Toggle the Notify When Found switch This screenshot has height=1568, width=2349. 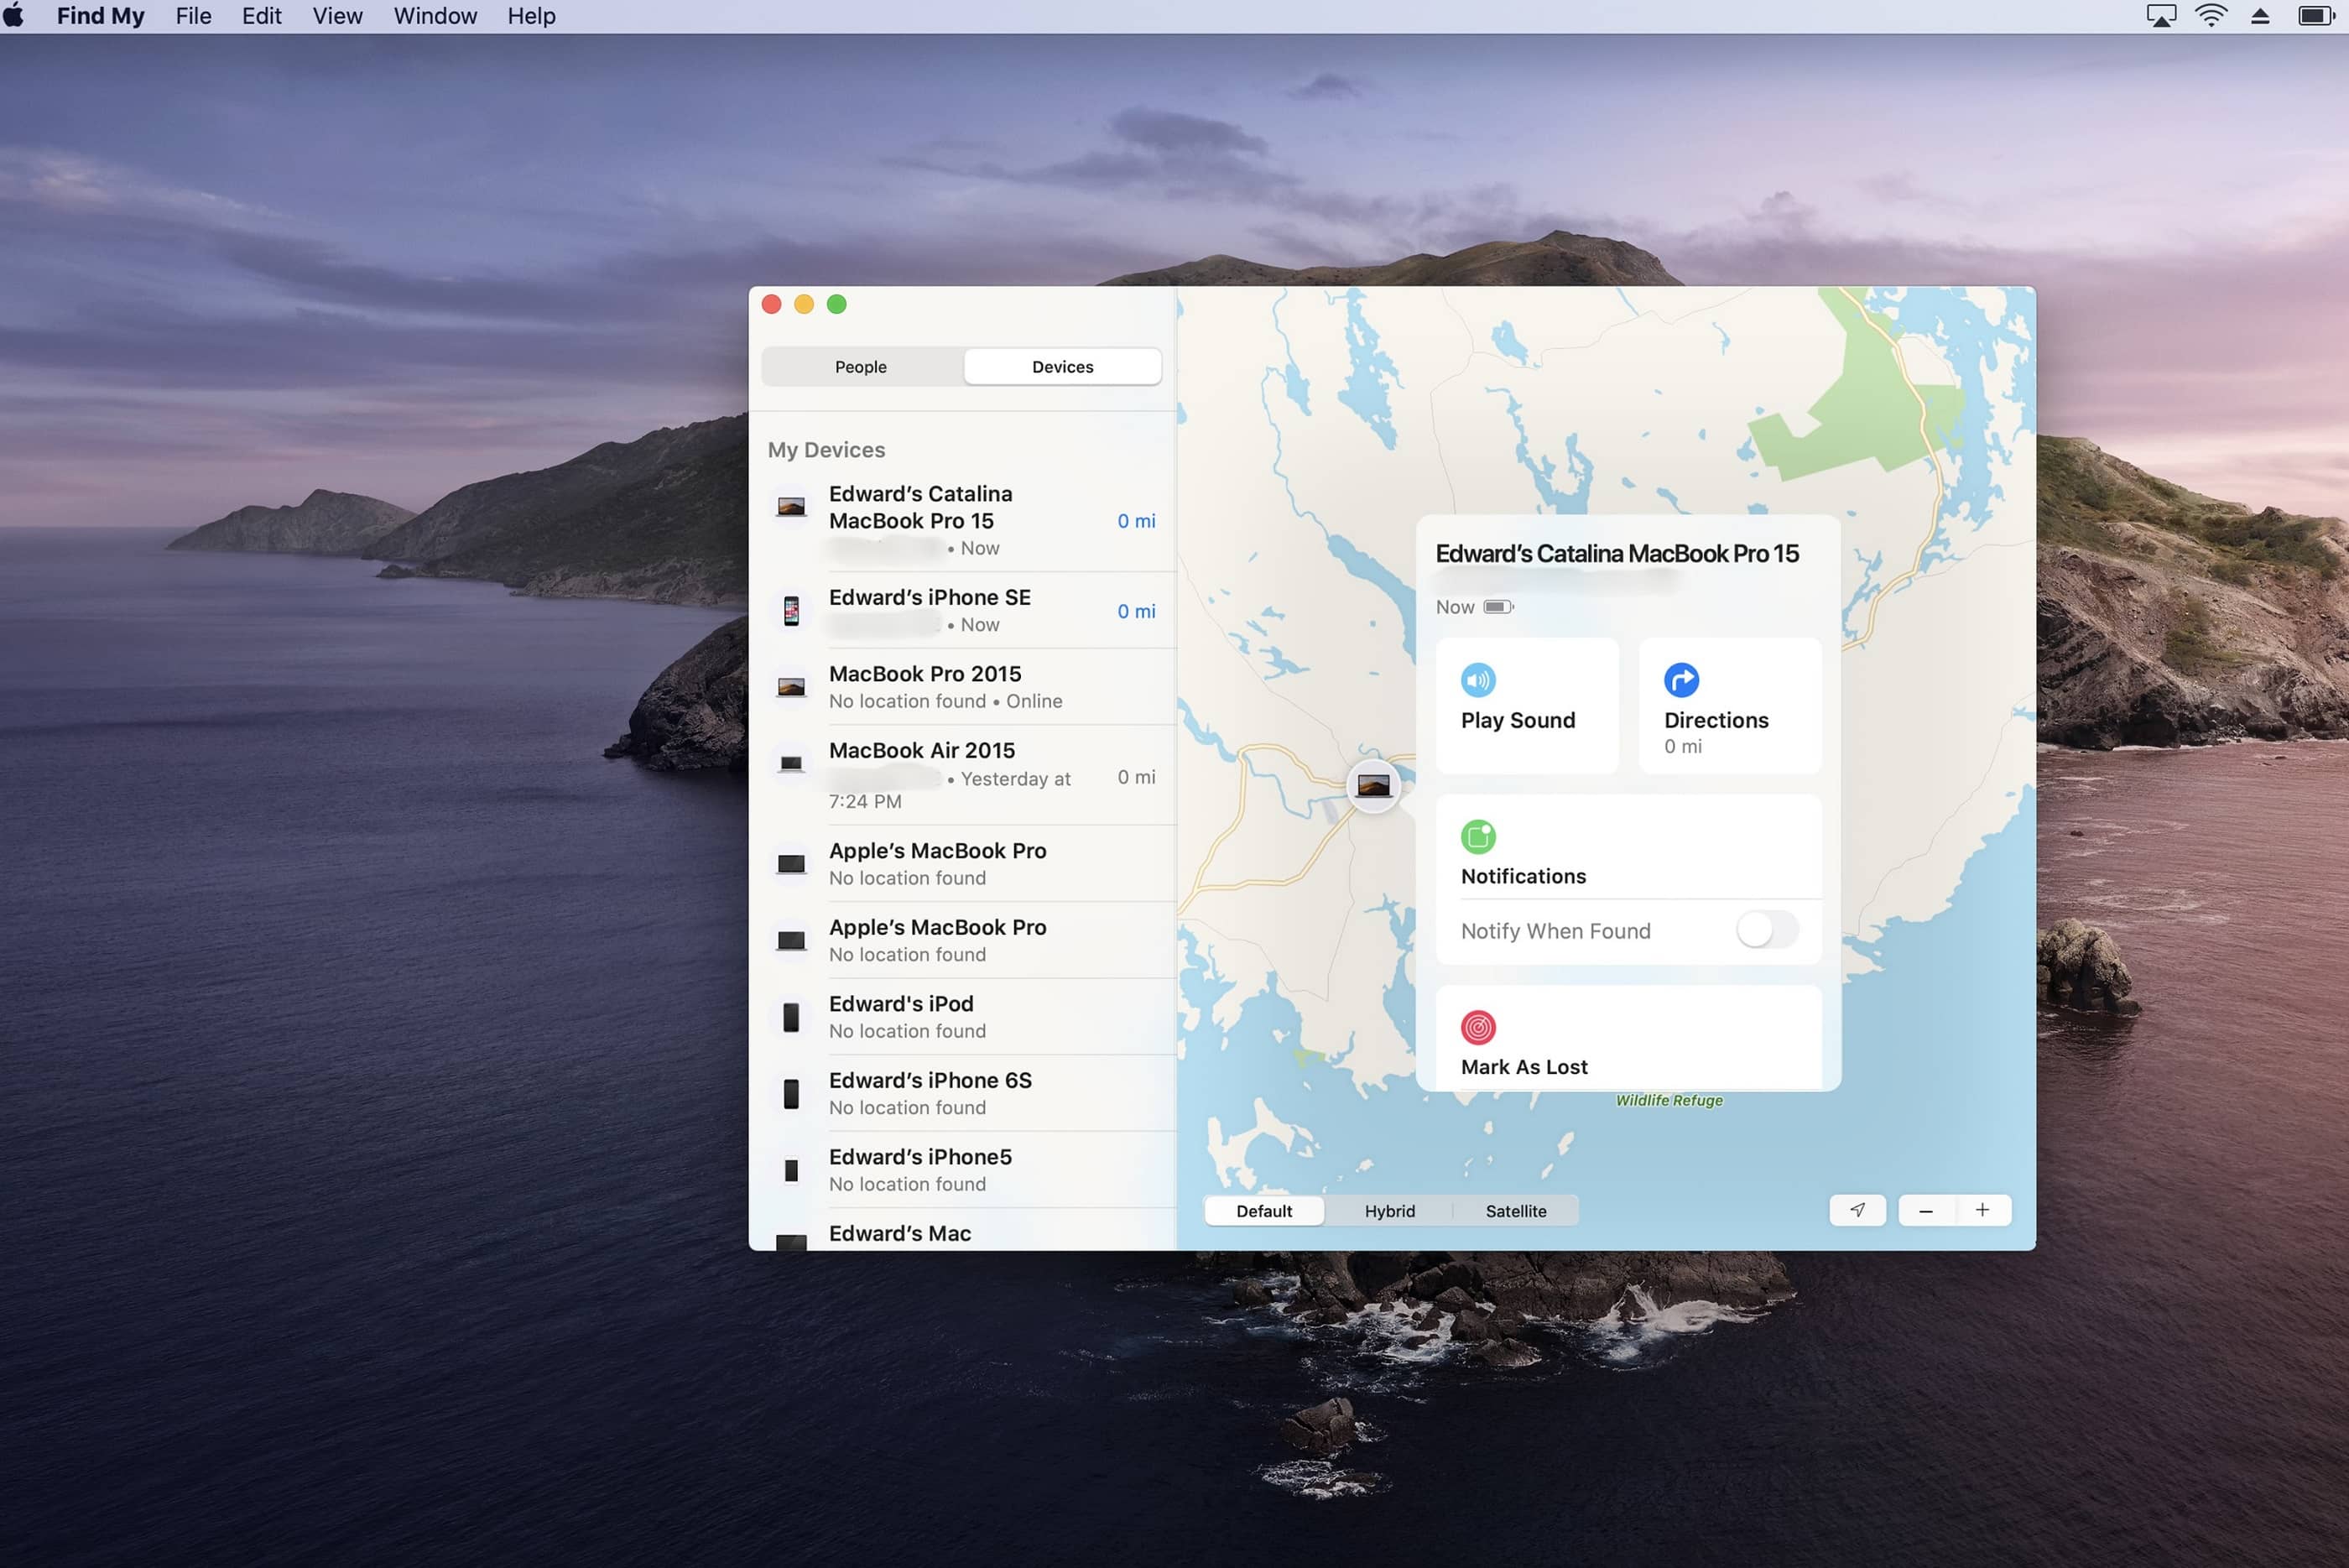tap(1767, 930)
